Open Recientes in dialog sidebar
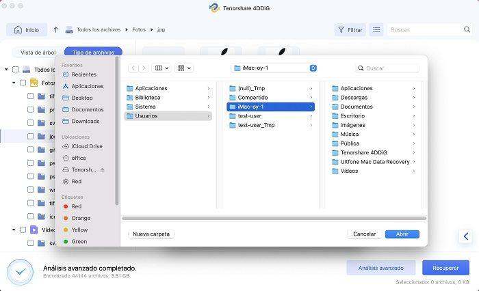This screenshot has width=479, height=291. coord(80,74)
